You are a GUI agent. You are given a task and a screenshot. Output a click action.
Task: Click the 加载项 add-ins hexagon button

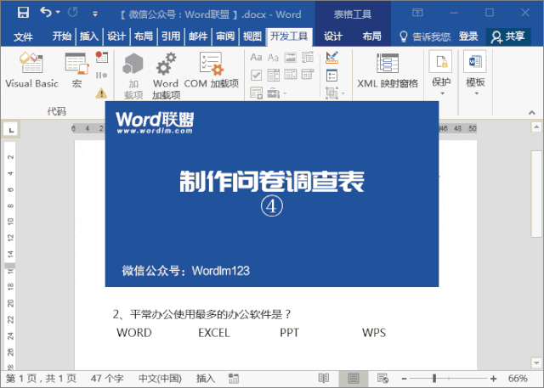[x=133, y=76]
